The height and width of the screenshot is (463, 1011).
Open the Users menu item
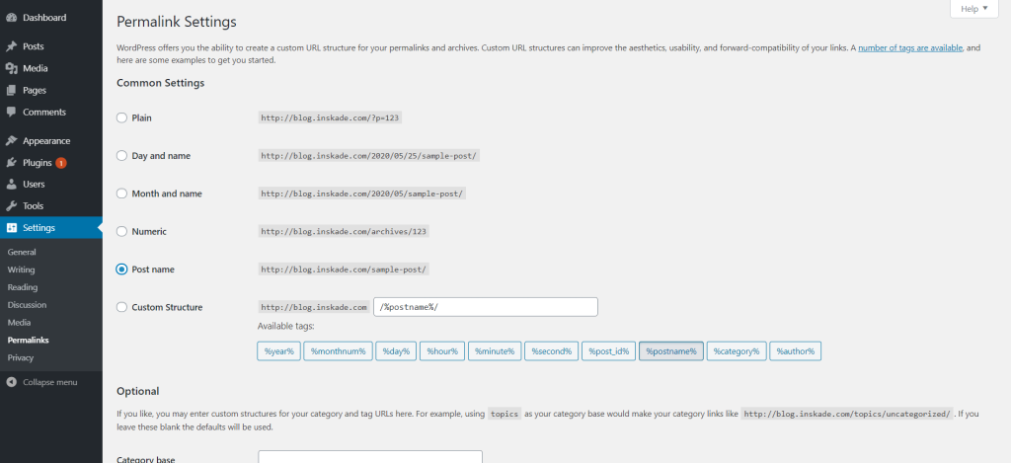[x=34, y=184]
